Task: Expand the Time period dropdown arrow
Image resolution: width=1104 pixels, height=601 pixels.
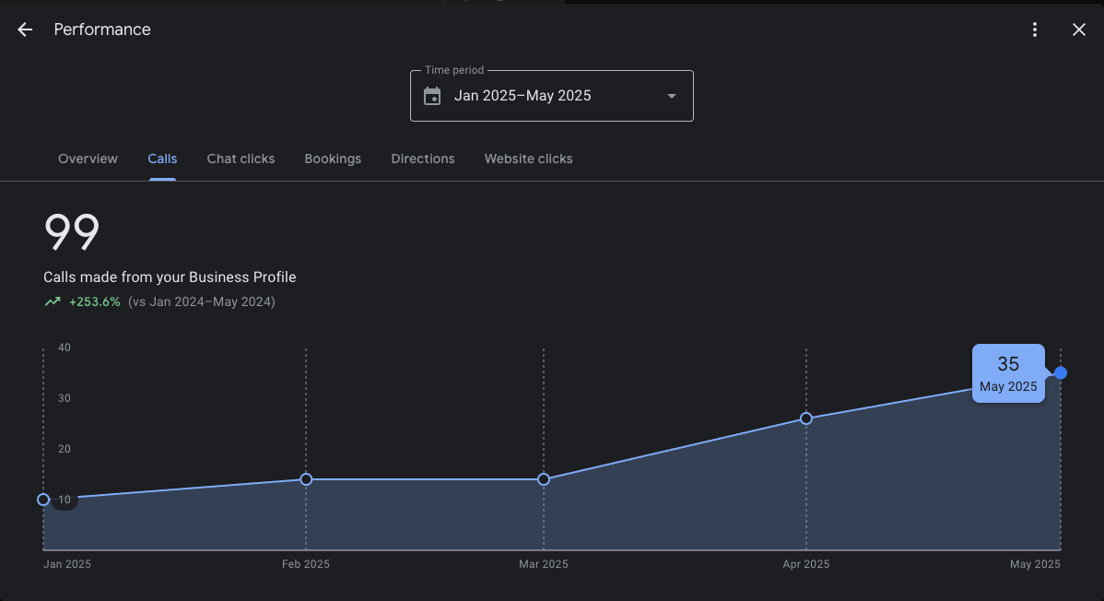Action: coord(672,96)
